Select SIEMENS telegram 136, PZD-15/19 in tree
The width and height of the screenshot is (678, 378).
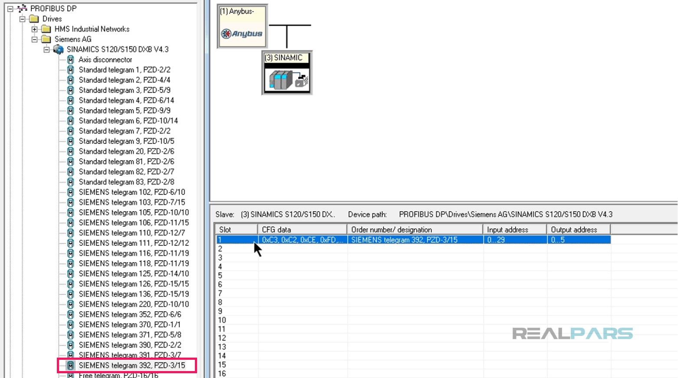click(x=134, y=294)
